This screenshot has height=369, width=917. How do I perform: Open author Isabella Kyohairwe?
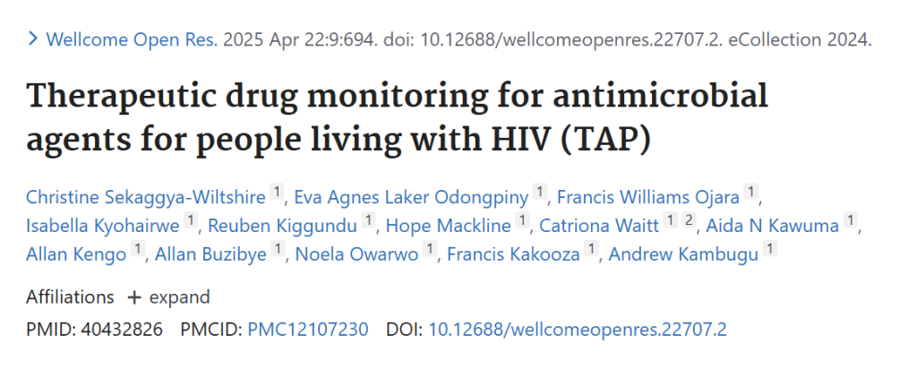(x=103, y=226)
